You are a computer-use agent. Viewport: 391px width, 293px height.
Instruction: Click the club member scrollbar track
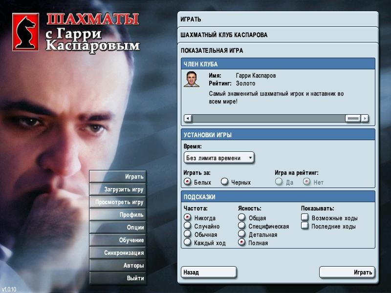coord(268,118)
